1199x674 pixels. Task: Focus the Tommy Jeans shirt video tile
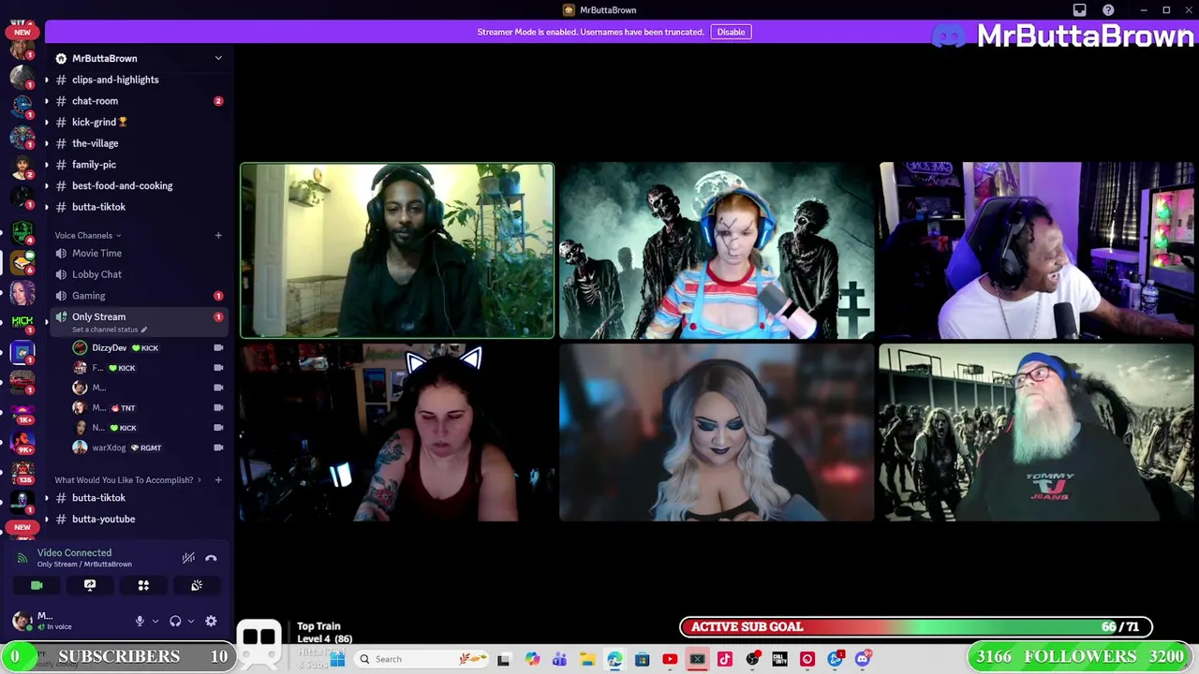[x=1036, y=432]
